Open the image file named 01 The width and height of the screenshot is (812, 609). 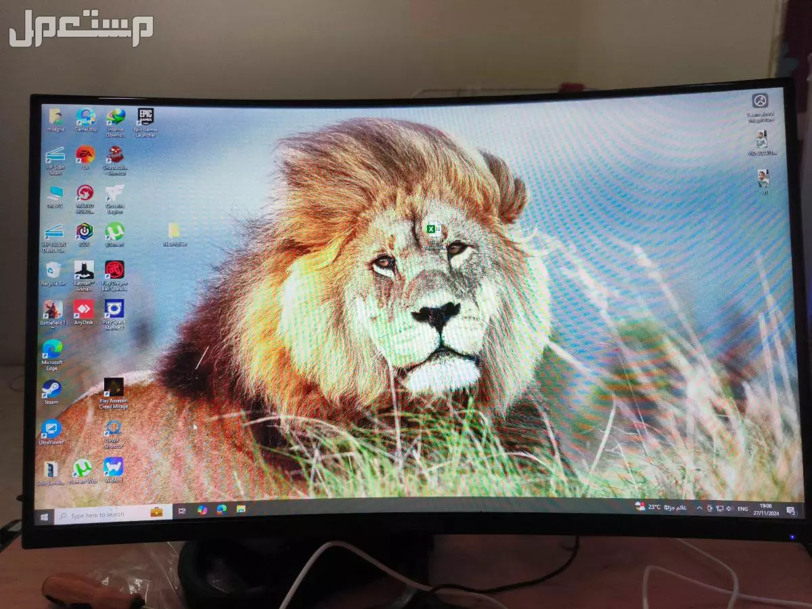point(763,182)
